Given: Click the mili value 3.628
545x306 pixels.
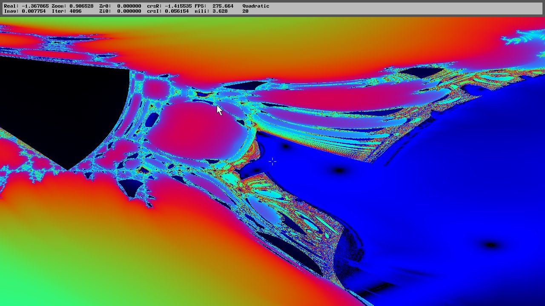Looking at the screenshot, I should 220,11.
